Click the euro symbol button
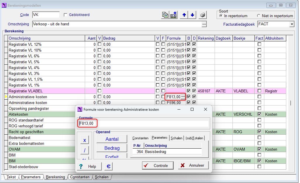The width and height of the screenshot is (300, 183). click(108, 166)
